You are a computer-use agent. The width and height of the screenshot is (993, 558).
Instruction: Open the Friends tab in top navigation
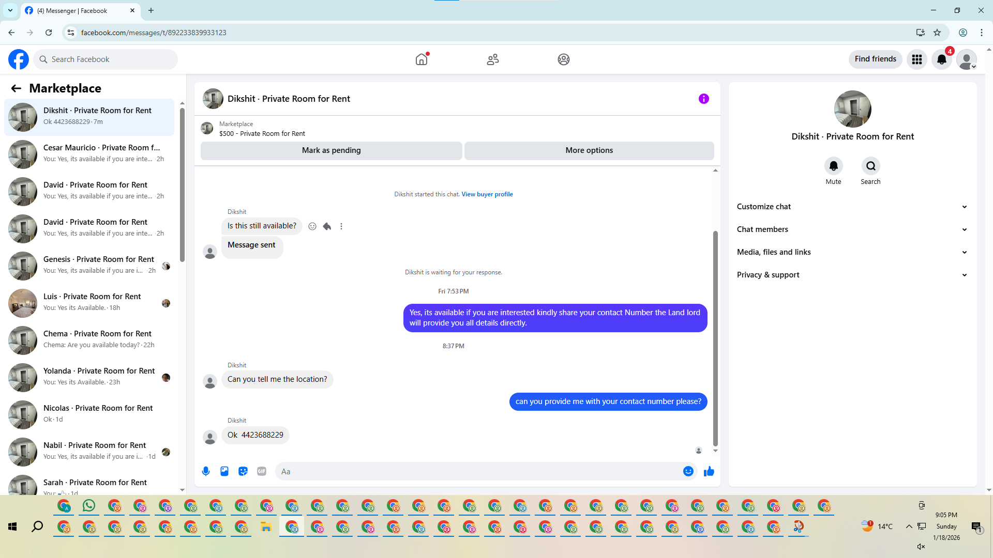pos(493,59)
